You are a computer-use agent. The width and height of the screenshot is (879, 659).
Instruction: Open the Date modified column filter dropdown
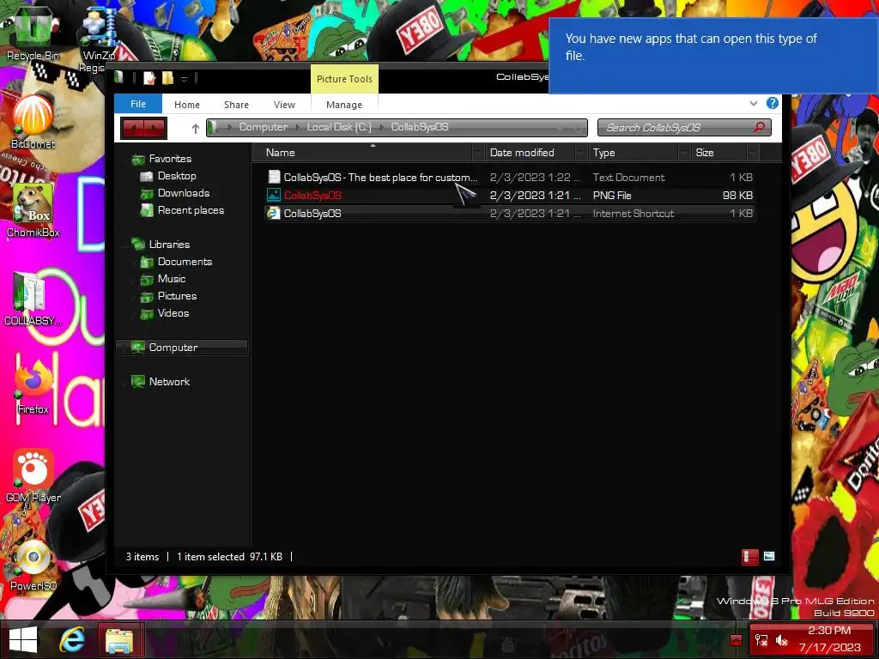pyautogui.click(x=581, y=153)
